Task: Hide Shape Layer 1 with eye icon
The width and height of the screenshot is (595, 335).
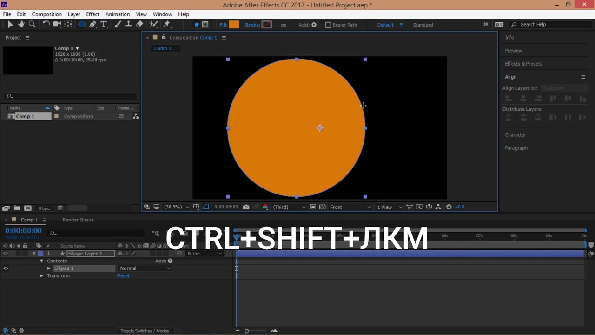Action: 6,254
